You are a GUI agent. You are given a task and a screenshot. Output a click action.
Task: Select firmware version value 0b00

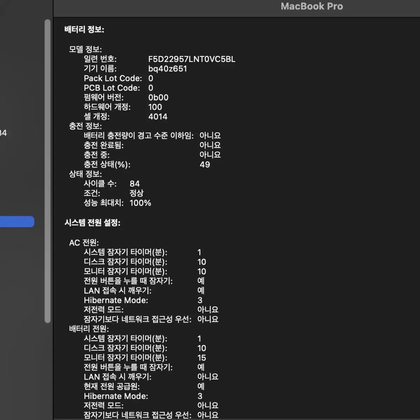pos(158,98)
